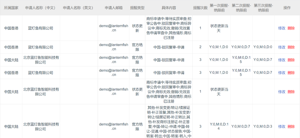
Task: Click 删除 in the 中国大陆 驳回复审 row
Action: click(291, 60)
